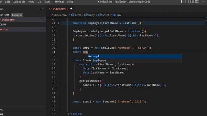
Task: Select index.html under Open Editors
Action: tap(23, 20)
